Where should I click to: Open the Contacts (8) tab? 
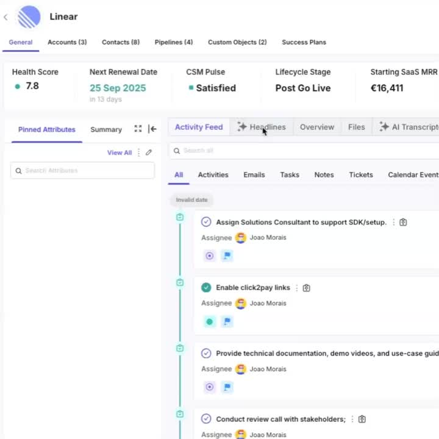[x=121, y=42]
